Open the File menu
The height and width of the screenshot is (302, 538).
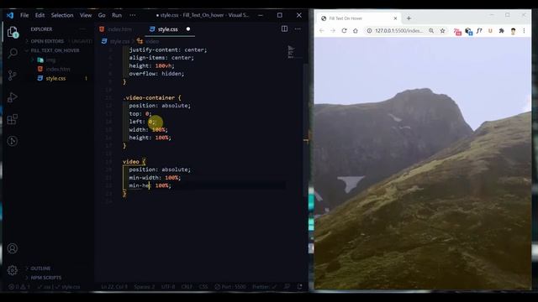(x=24, y=15)
